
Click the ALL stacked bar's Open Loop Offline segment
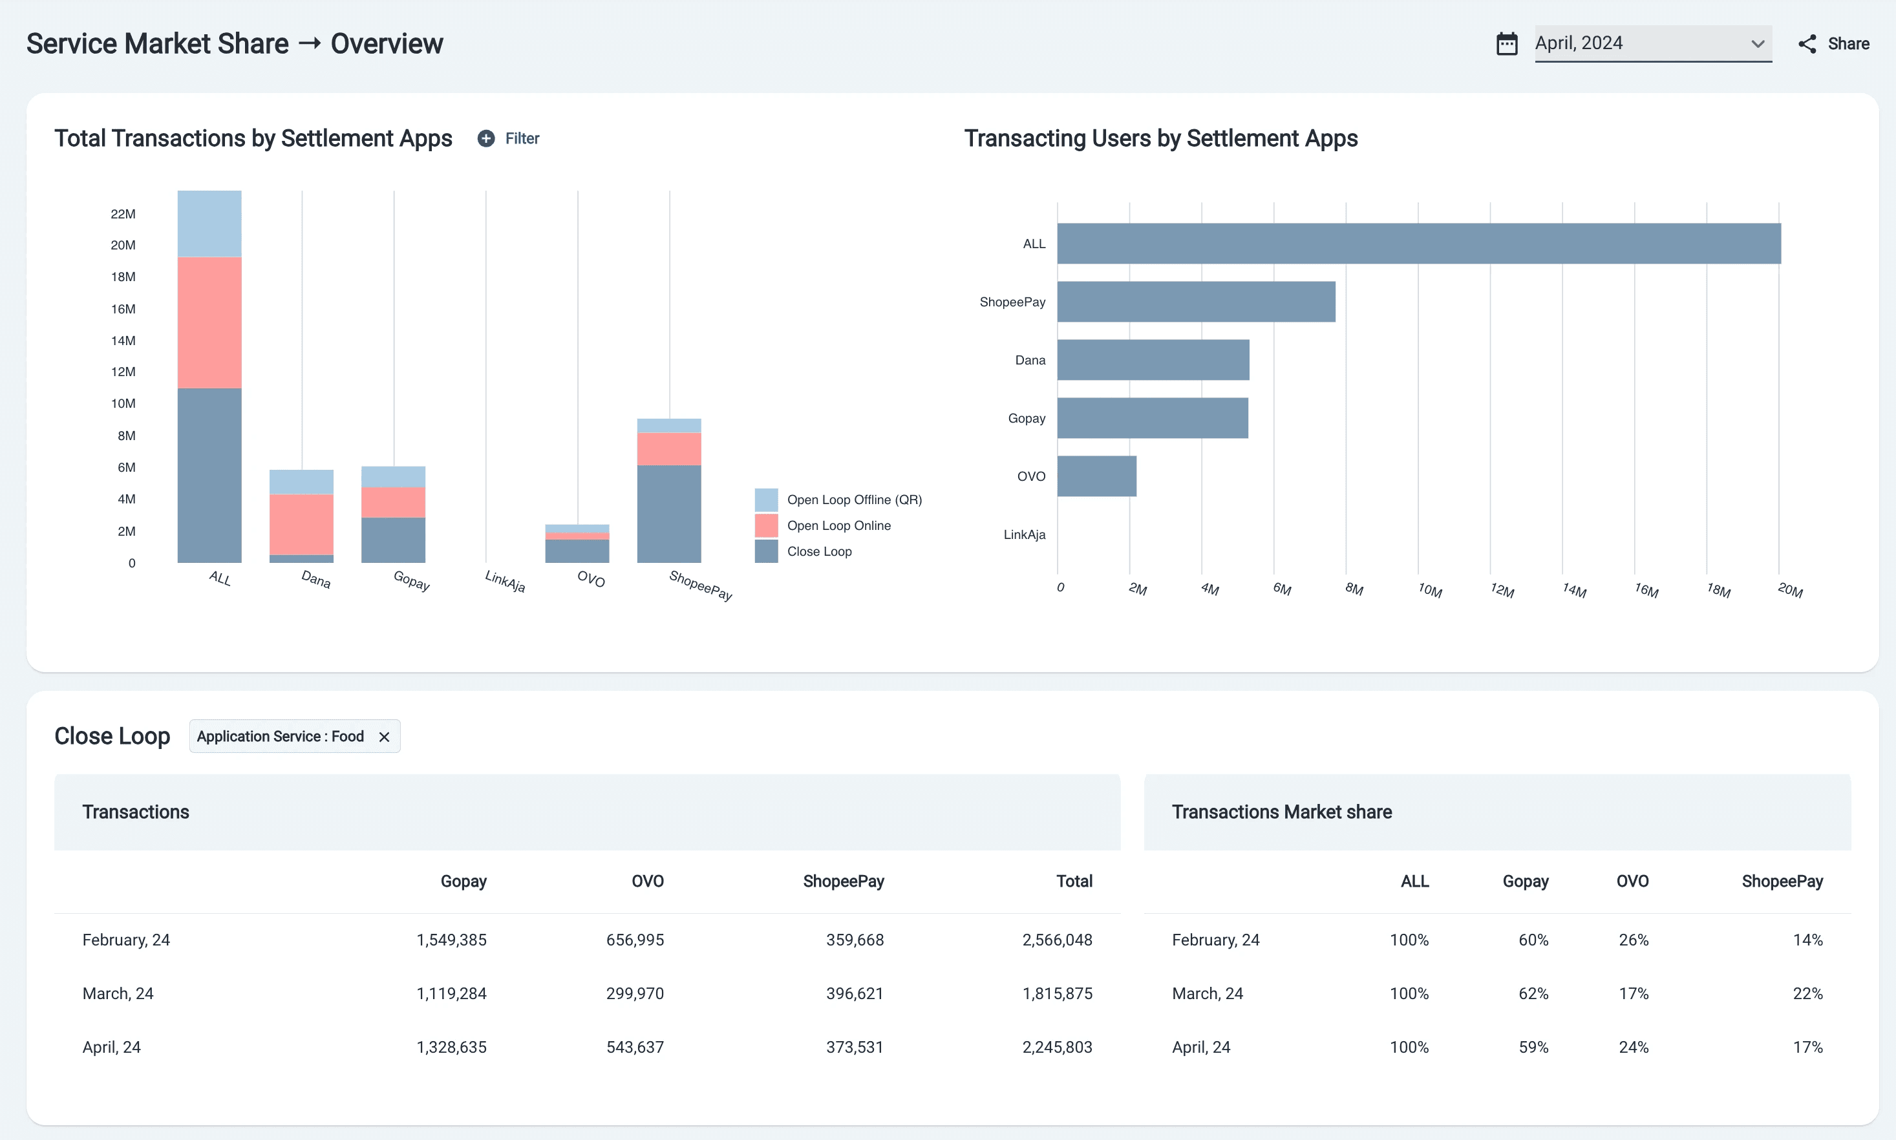[x=209, y=224]
